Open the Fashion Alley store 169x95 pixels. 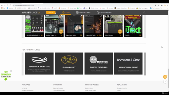[69, 64]
